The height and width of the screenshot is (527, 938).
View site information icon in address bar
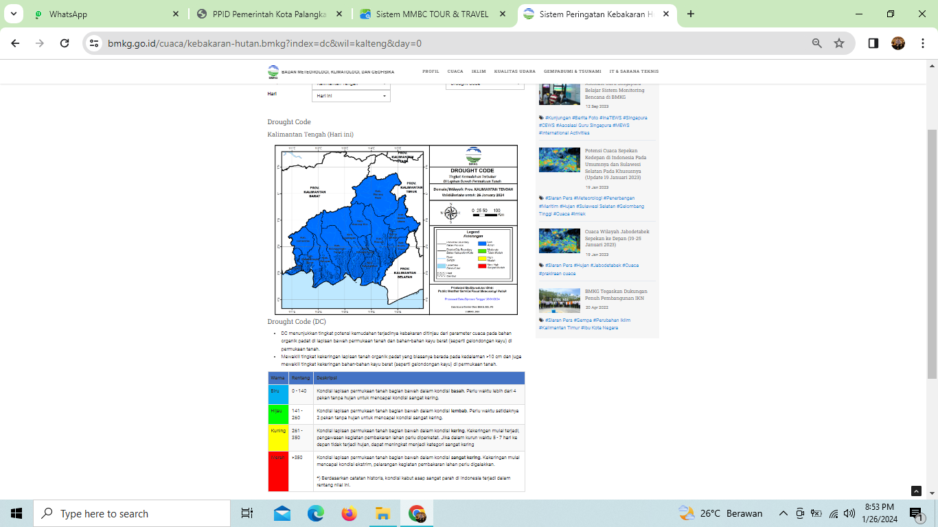pyautogui.click(x=95, y=43)
